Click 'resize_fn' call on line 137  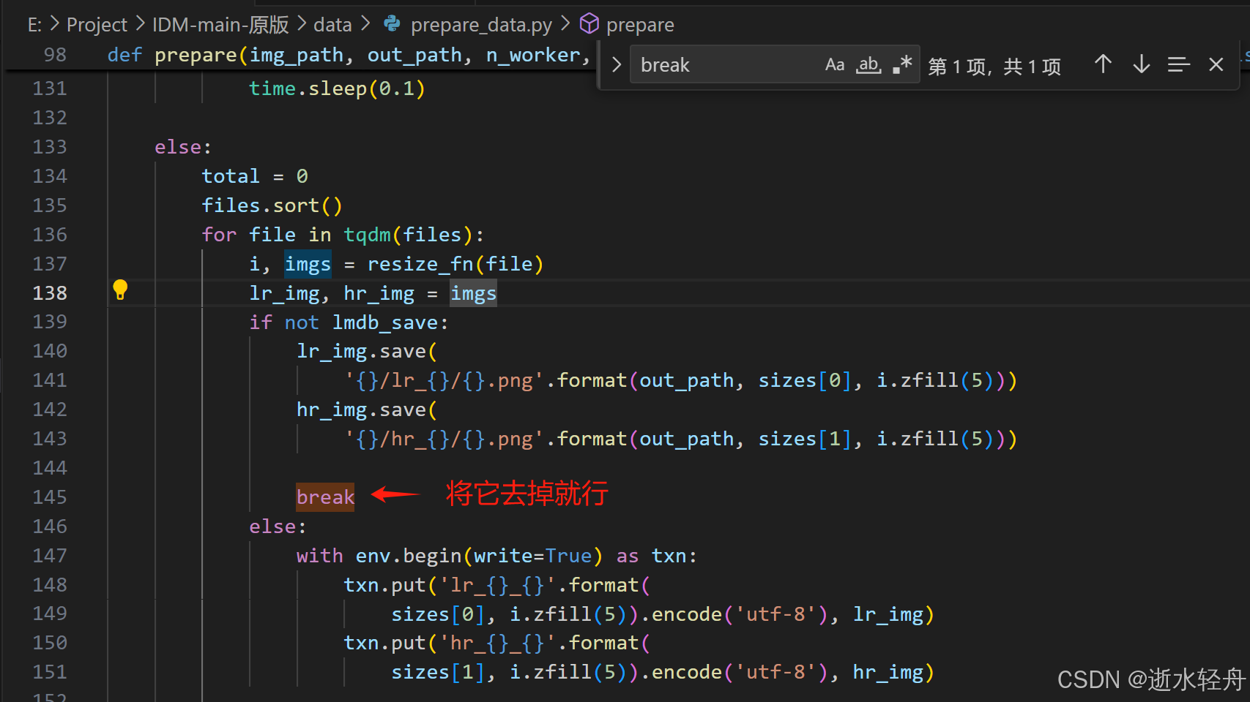(420, 264)
